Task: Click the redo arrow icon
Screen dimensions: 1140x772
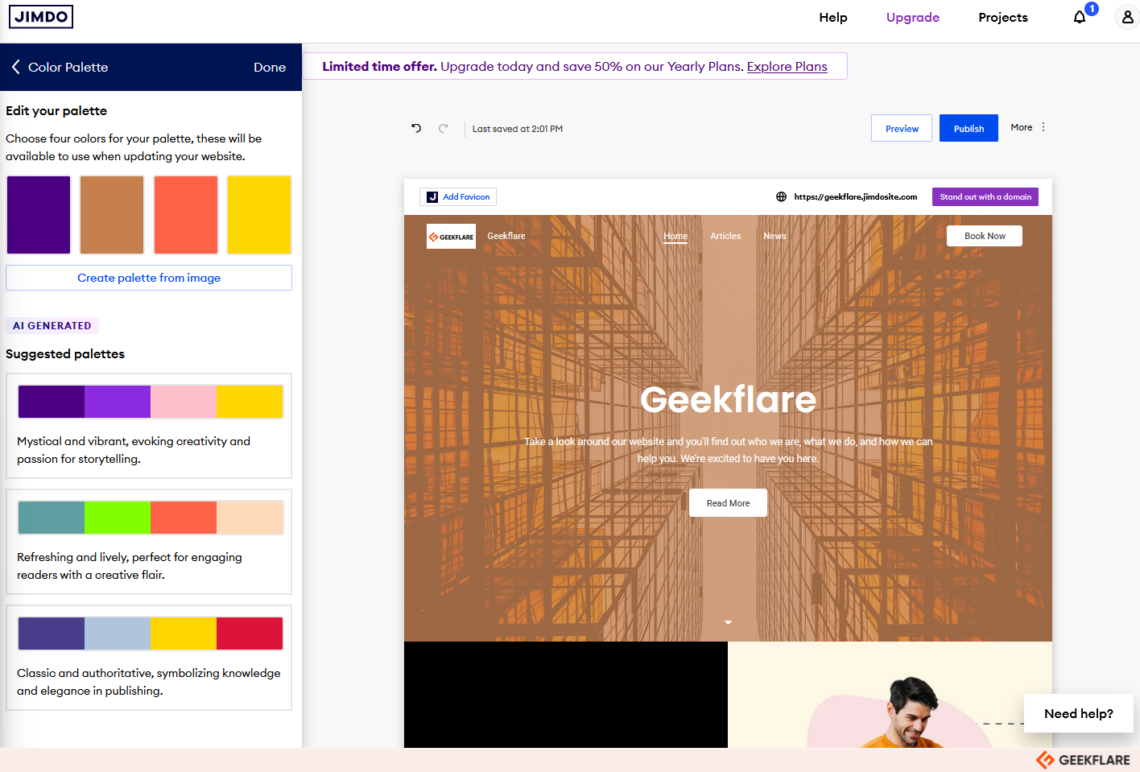Action: (x=443, y=128)
